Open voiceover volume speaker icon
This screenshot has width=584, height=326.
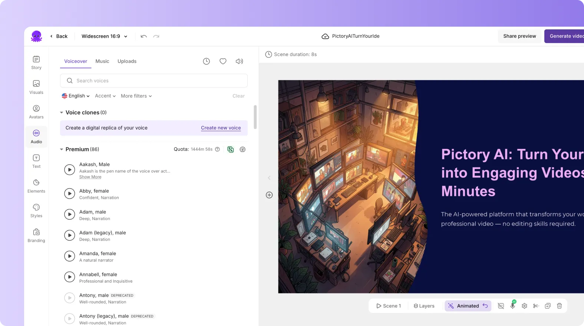click(240, 61)
